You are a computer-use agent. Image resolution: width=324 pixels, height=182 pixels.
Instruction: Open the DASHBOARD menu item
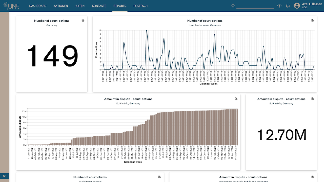pyautogui.click(x=38, y=6)
